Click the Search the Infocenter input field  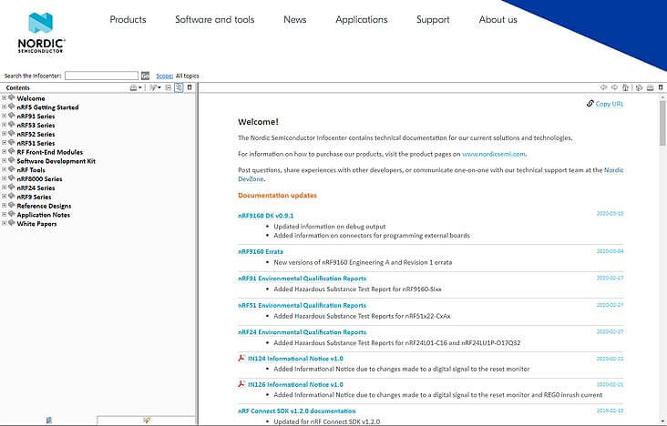(x=102, y=76)
